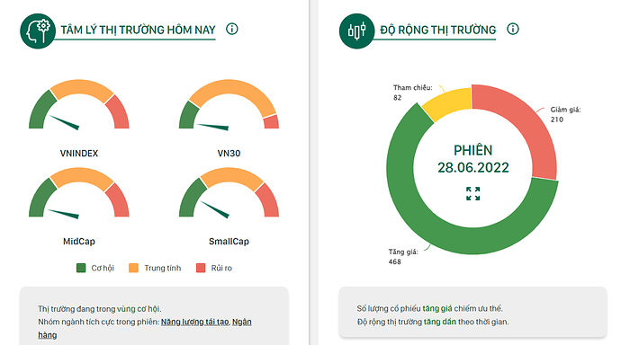
Task: Click the VNINDEX gauge needle
Action: coord(64,122)
